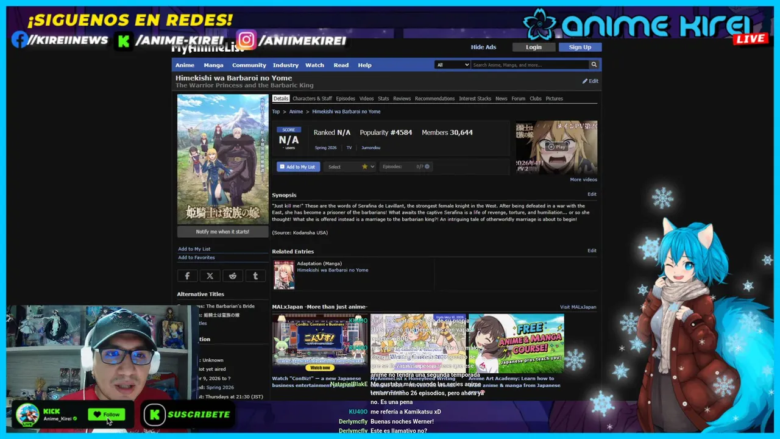The image size is (780, 439).
Task: Click the Add to Favorites link
Action: (196, 257)
